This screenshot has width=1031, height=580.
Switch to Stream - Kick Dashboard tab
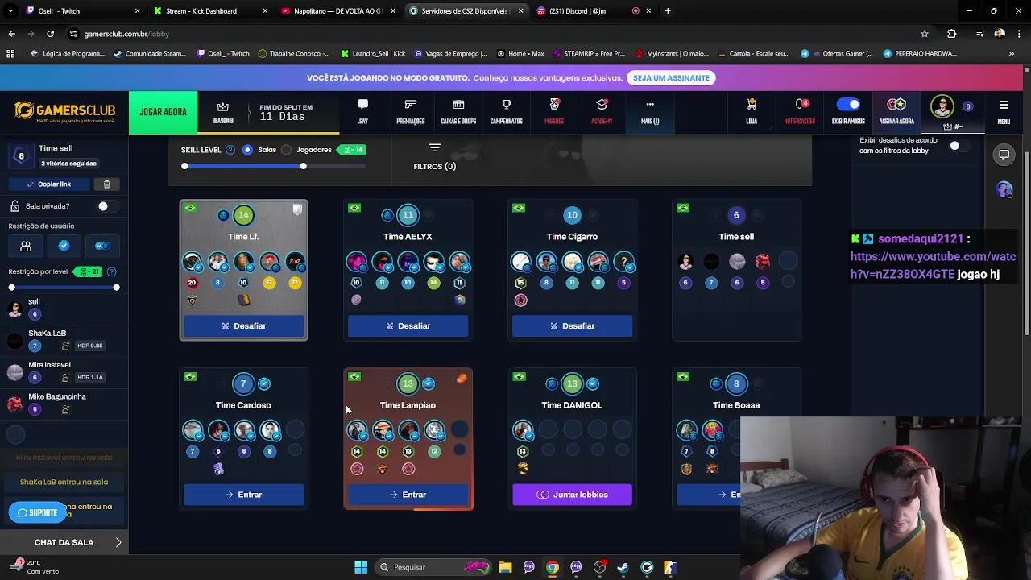pos(209,11)
